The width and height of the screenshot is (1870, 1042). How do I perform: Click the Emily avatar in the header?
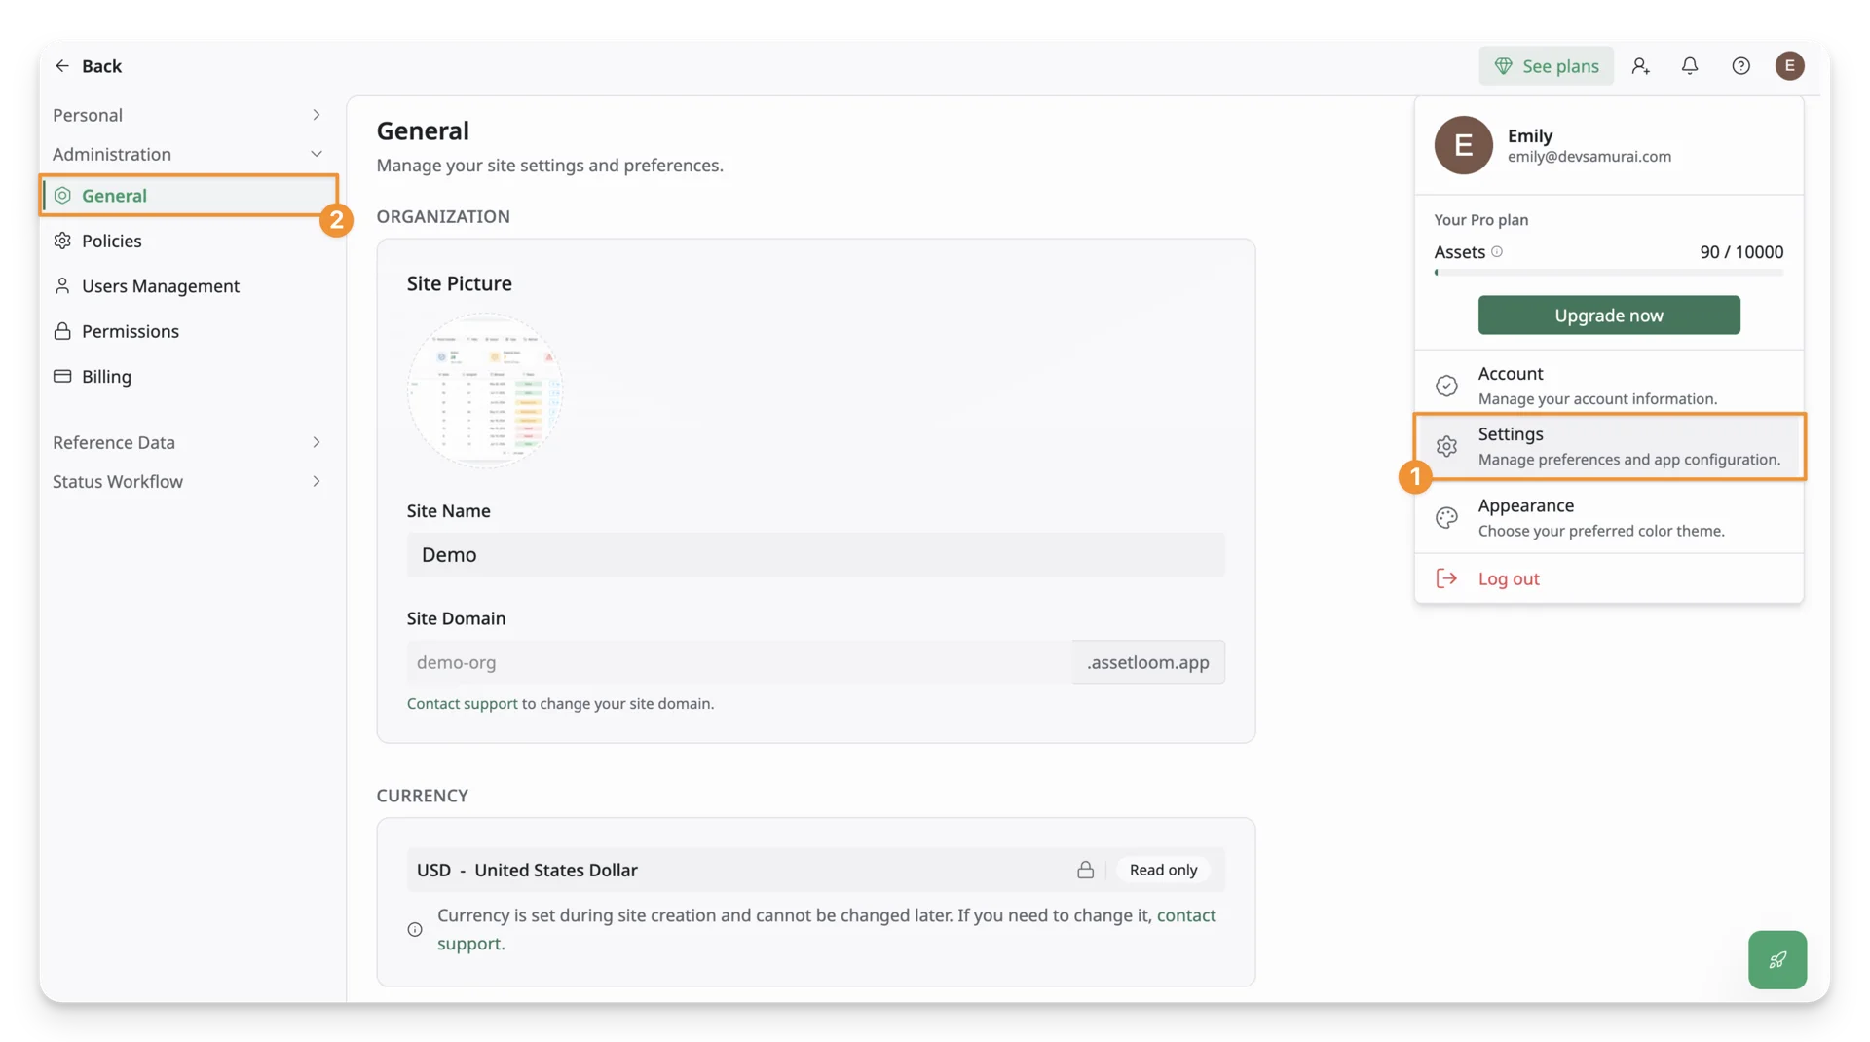pos(1789,66)
